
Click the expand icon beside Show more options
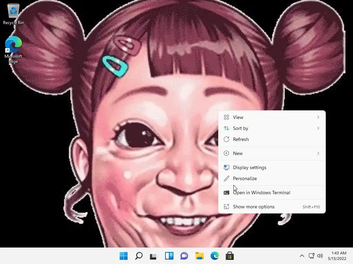(x=226, y=207)
